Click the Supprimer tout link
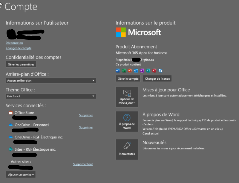The width and height of the screenshot is (239, 183). point(83,164)
